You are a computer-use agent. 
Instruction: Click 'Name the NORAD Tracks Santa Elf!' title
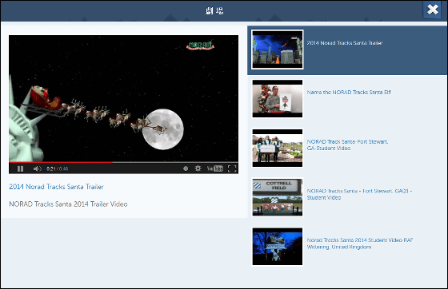(349, 93)
